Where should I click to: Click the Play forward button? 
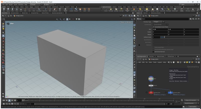(12, 100)
